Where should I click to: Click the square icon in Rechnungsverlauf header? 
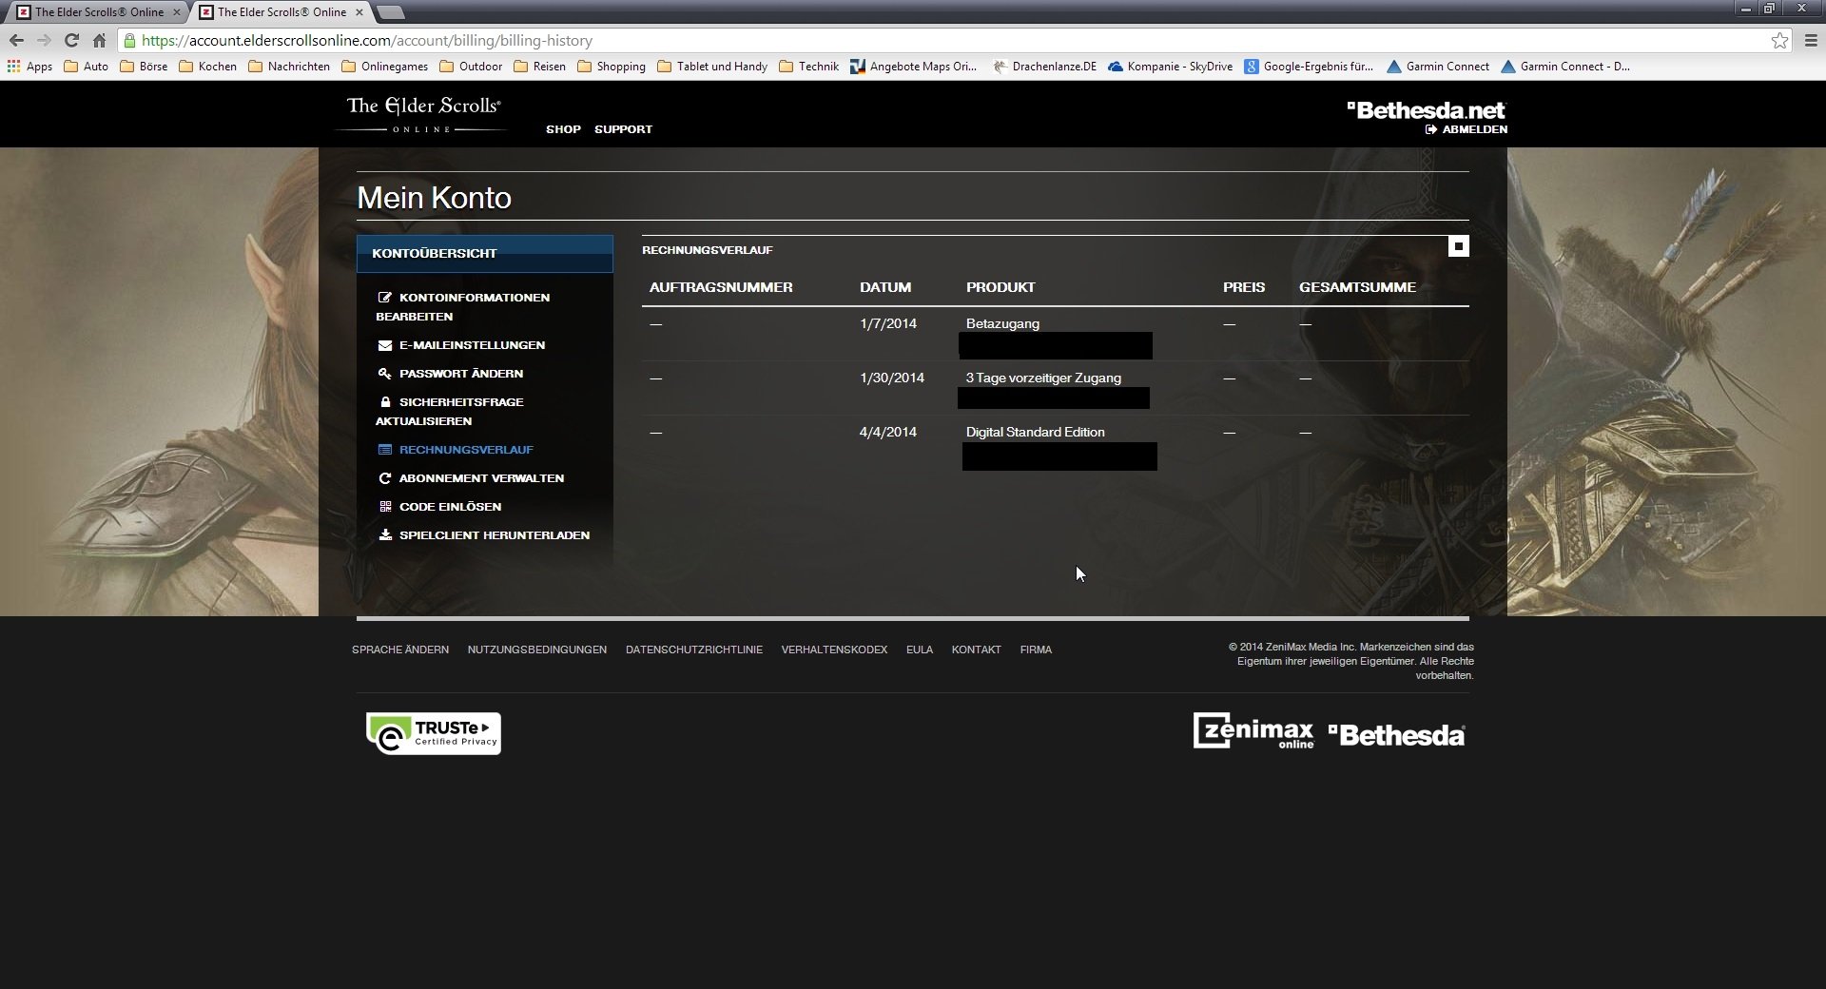click(1458, 247)
